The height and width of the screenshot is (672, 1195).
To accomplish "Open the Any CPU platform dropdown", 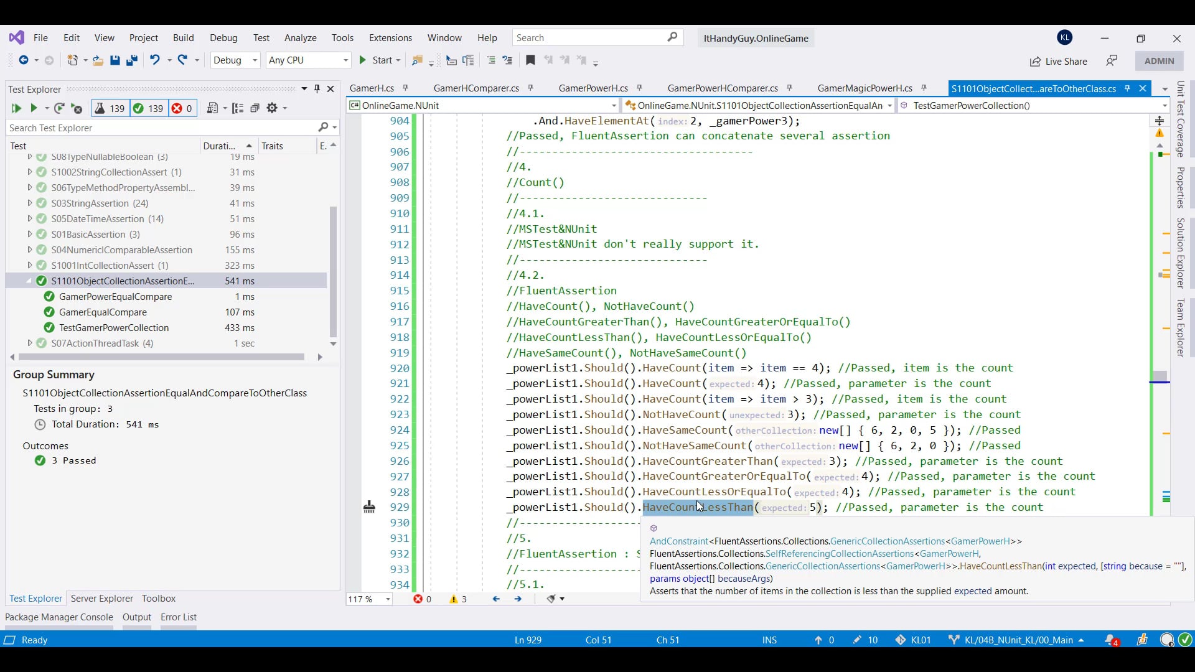I will [307, 60].
